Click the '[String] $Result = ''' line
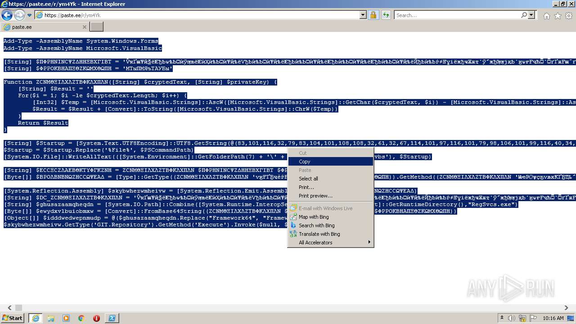Image resolution: width=576 pixels, height=324 pixels. tap(56, 89)
